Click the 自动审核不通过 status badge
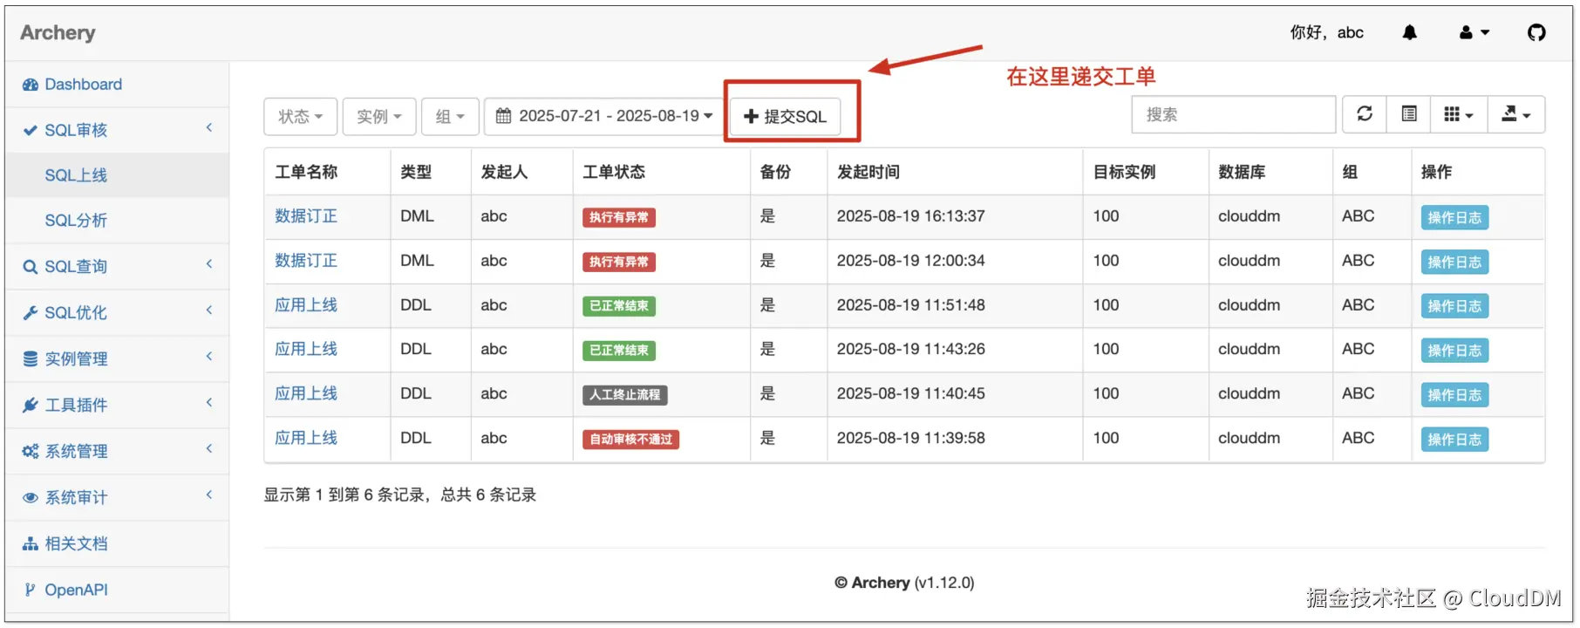Image resolution: width=1580 pixels, height=628 pixels. 630,440
